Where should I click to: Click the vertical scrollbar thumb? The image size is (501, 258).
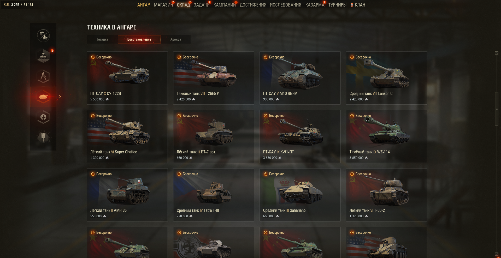click(497, 109)
